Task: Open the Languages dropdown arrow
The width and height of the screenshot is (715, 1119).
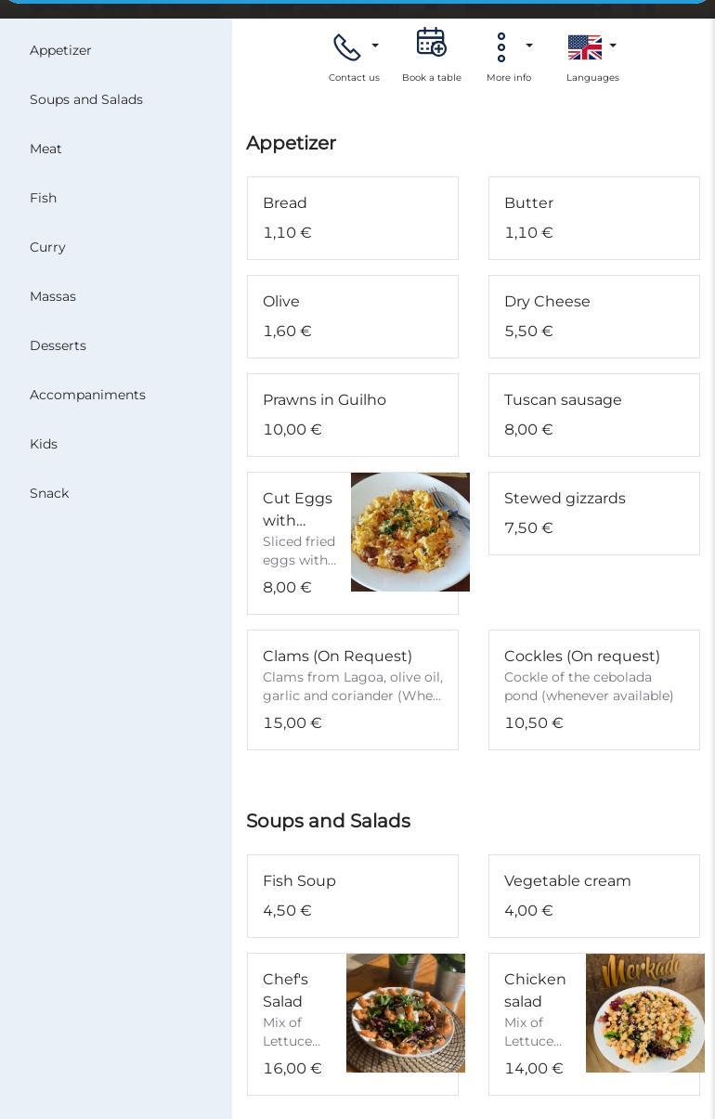Action: [x=613, y=46]
